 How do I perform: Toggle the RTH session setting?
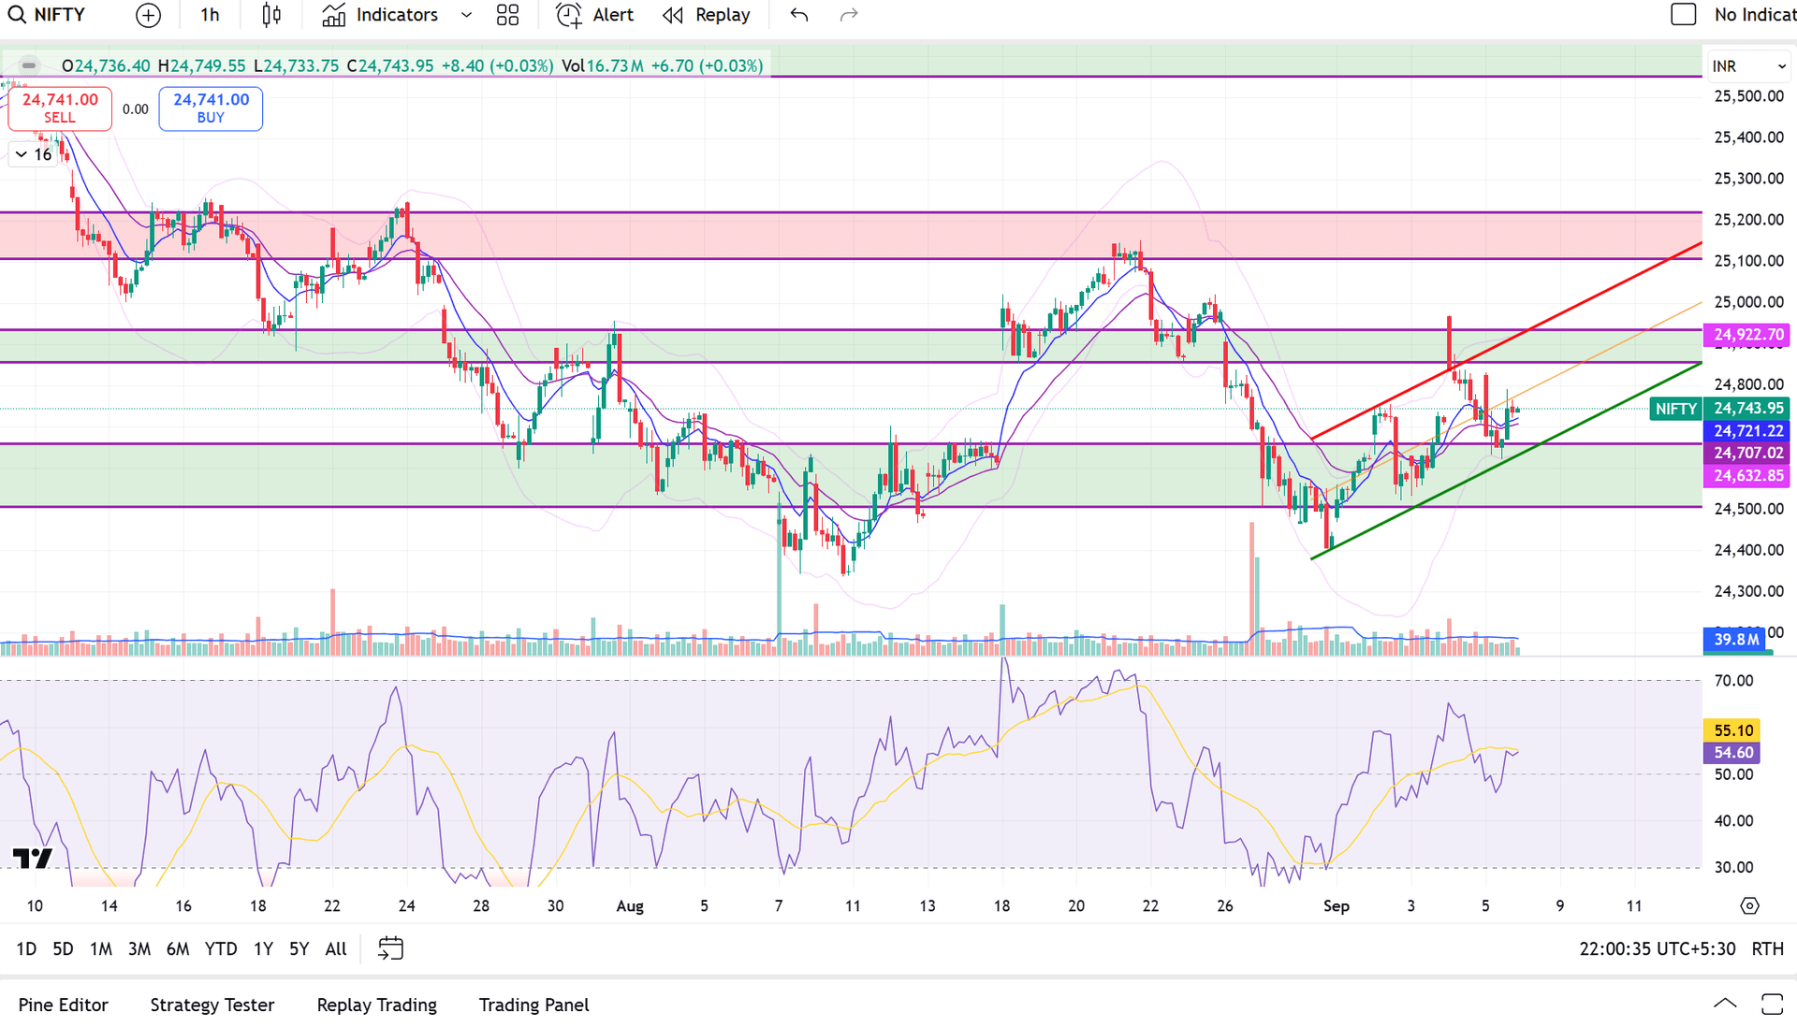[x=1767, y=949]
